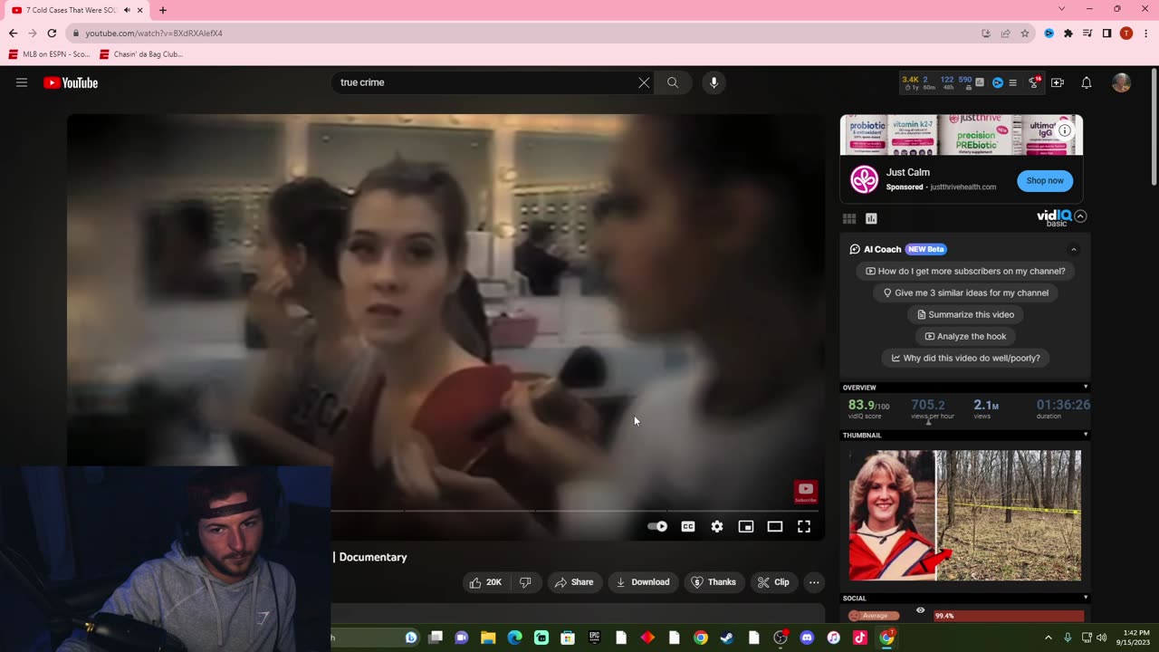Open Just Calm advertiser logo
Viewport: 1159px width, 652px height.
tap(864, 179)
